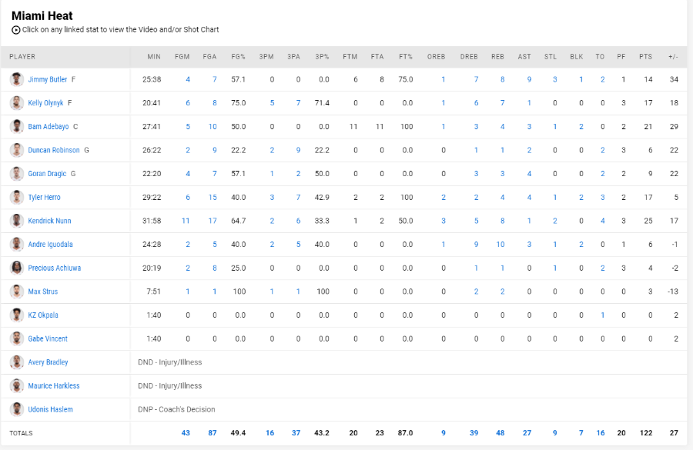This screenshot has width=693, height=450.
Task: Open KZ Okpala's player link
Action: tap(43, 315)
